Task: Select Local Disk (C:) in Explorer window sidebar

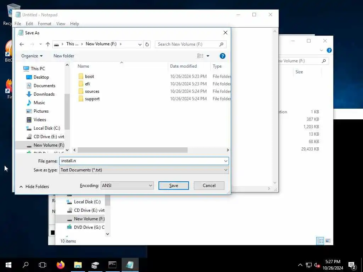Action: click(x=84, y=202)
